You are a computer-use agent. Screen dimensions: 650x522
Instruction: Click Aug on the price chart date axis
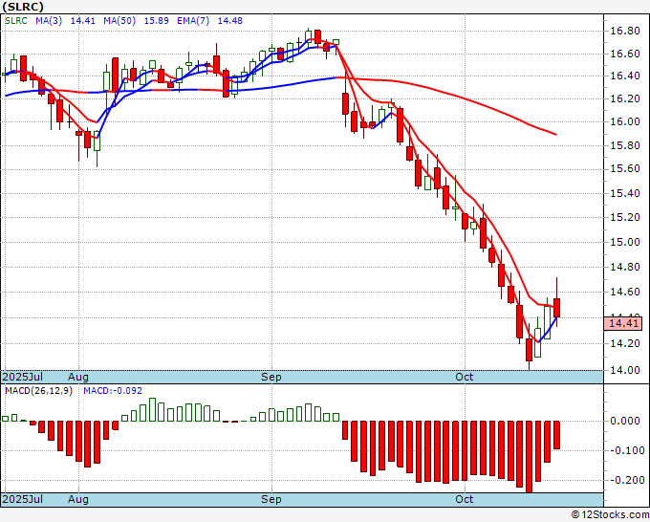click(78, 378)
